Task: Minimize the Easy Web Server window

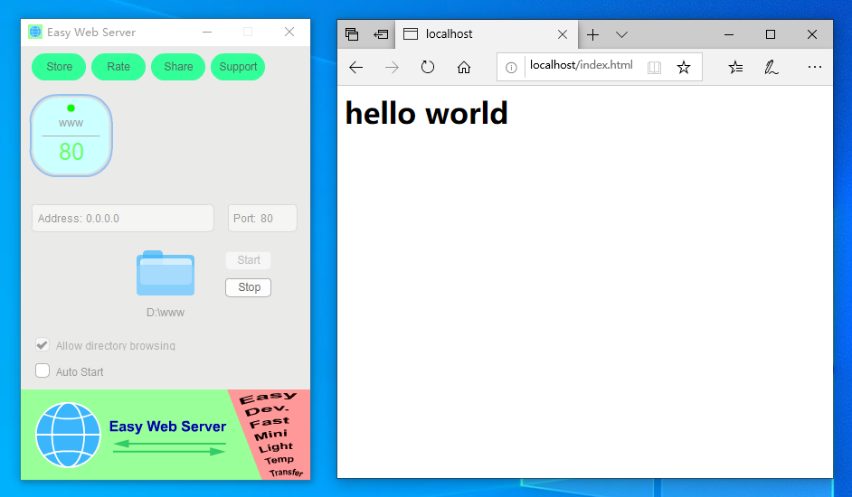Action: 207,32
